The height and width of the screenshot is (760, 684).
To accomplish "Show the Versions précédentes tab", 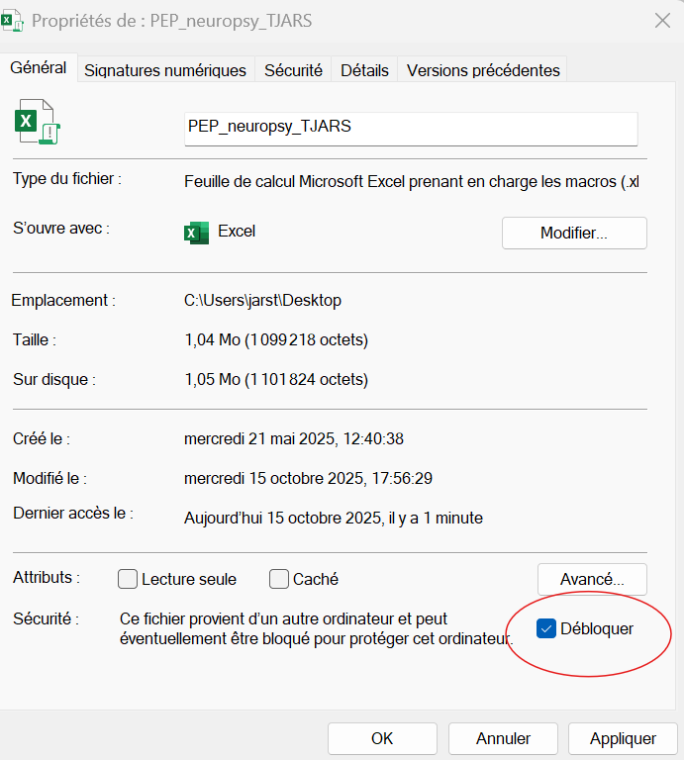I will tap(483, 70).
